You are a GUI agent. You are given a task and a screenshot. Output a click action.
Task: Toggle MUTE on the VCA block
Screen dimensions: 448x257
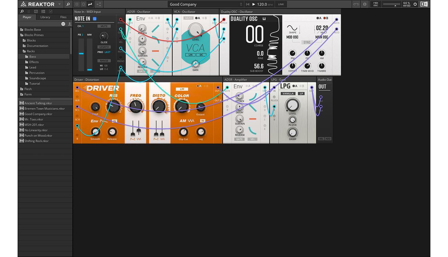pyautogui.click(x=188, y=18)
